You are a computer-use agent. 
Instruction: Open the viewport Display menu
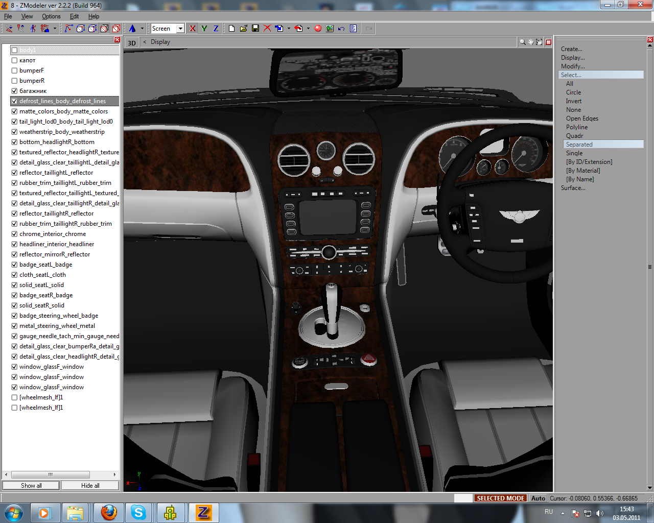[x=160, y=42]
